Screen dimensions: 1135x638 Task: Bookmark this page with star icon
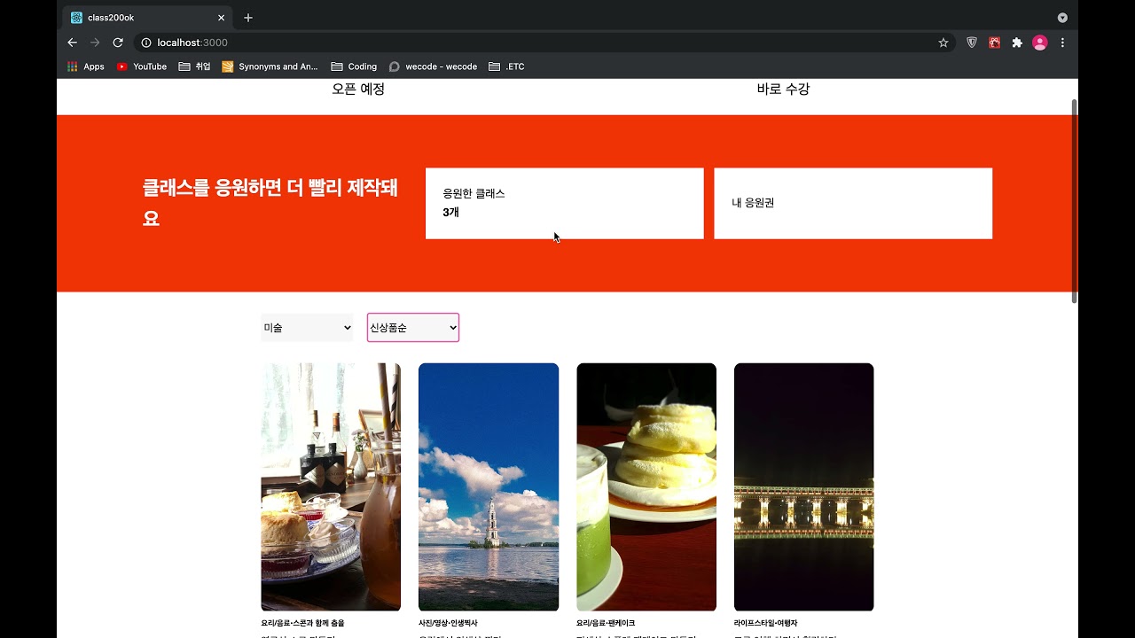click(943, 43)
